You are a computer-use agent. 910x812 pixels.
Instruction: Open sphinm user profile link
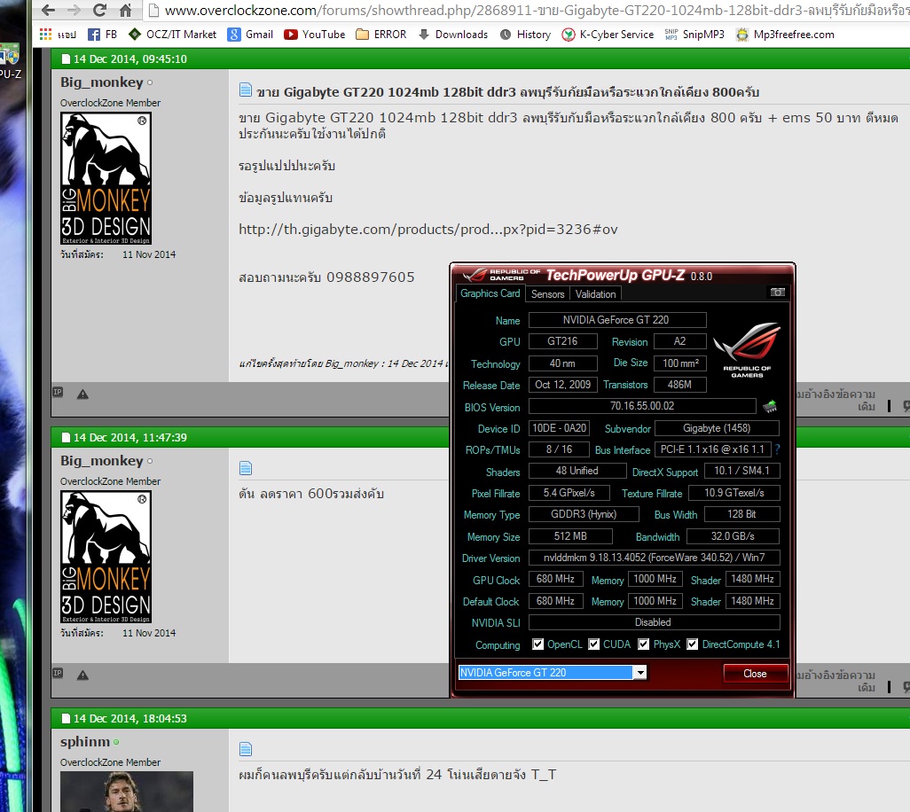click(x=85, y=742)
